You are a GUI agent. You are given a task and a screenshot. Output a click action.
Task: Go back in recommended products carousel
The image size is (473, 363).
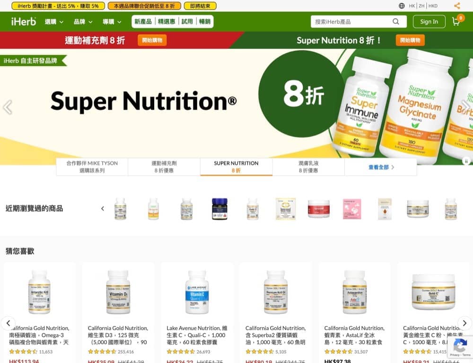coord(8,323)
